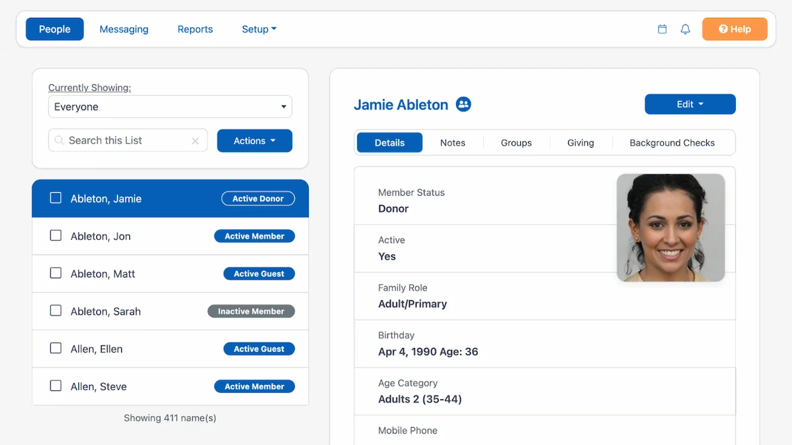Focus the Search this List field
Viewport: 792px width, 445px height.
pos(128,140)
